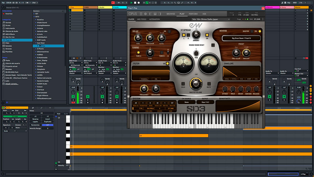314x177 pixels.
Task: Select the PLAYER sub-tab
Action: (x=131, y=19)
